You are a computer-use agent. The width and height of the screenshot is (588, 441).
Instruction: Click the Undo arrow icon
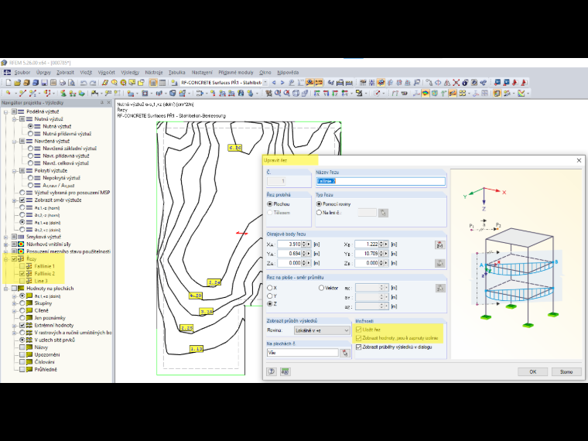(84, 83)
